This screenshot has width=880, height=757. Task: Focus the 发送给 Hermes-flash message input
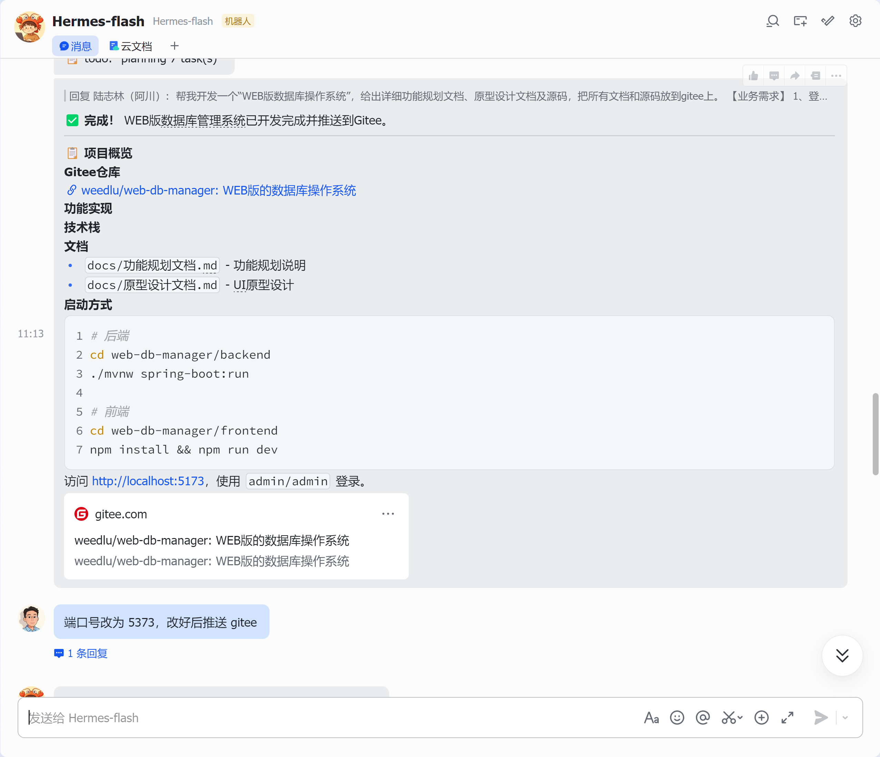pos(331,718)
